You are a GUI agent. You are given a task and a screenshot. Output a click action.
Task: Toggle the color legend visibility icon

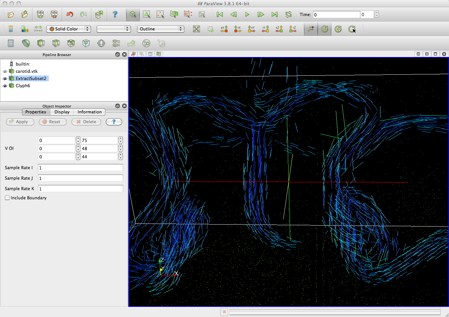pos(11,29)
